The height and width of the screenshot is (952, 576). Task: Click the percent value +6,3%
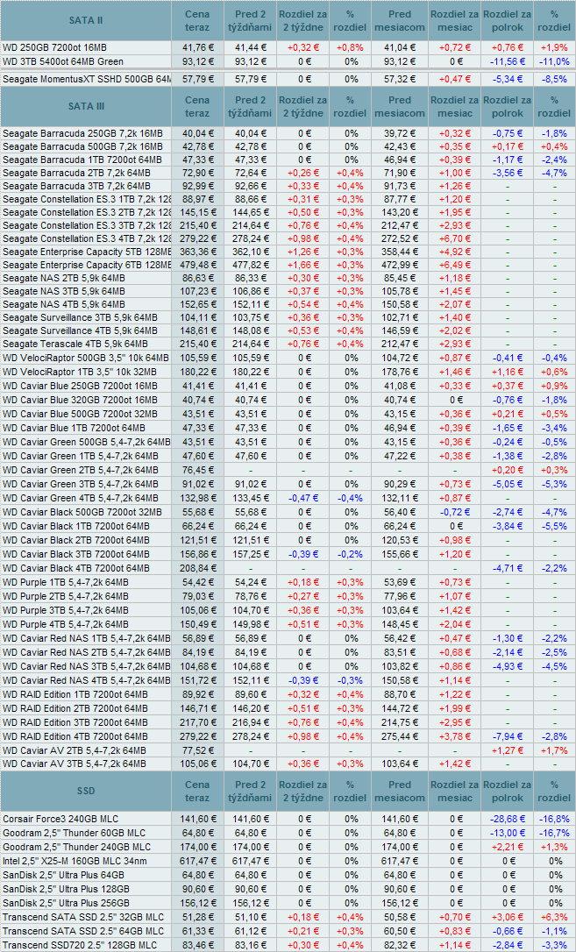coord(555,917)
